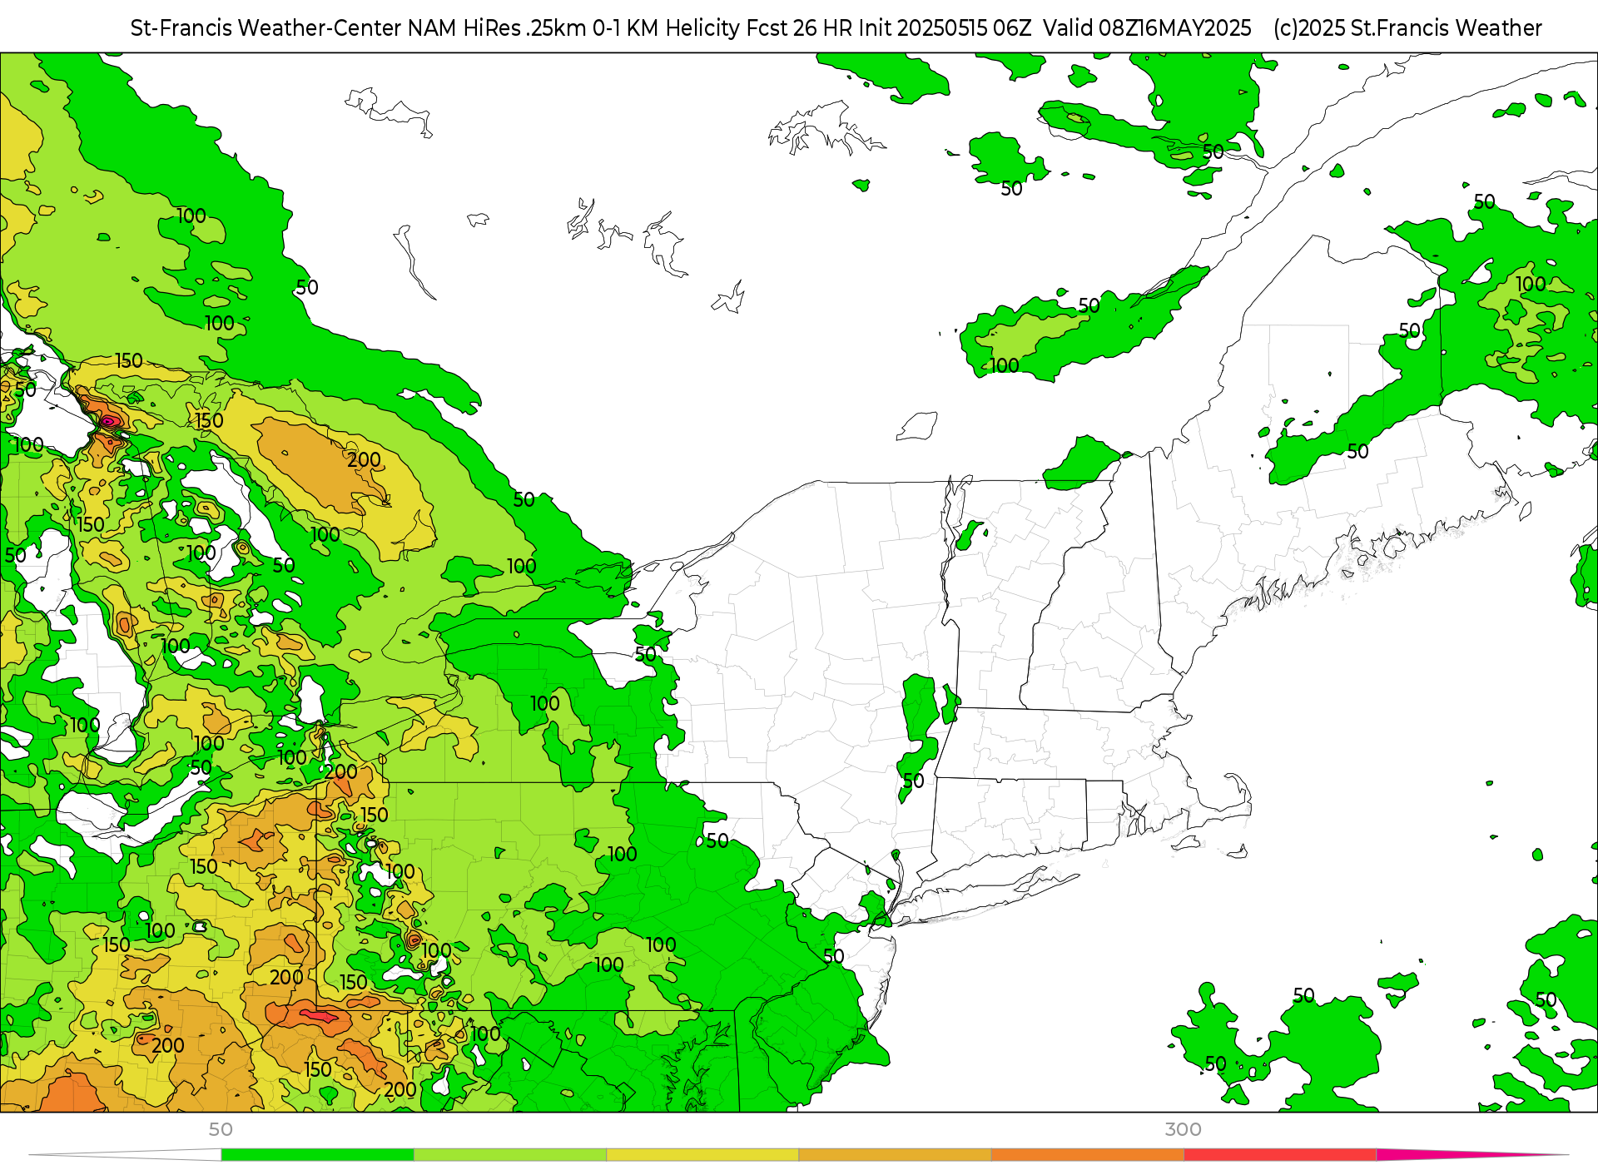Click the amber colorbar segment

[895, 1155]
